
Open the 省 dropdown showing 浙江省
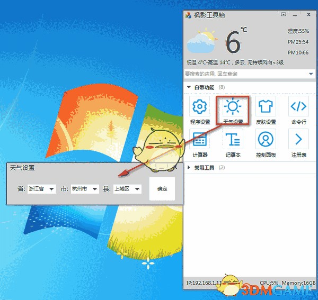[x=41, y=189]
